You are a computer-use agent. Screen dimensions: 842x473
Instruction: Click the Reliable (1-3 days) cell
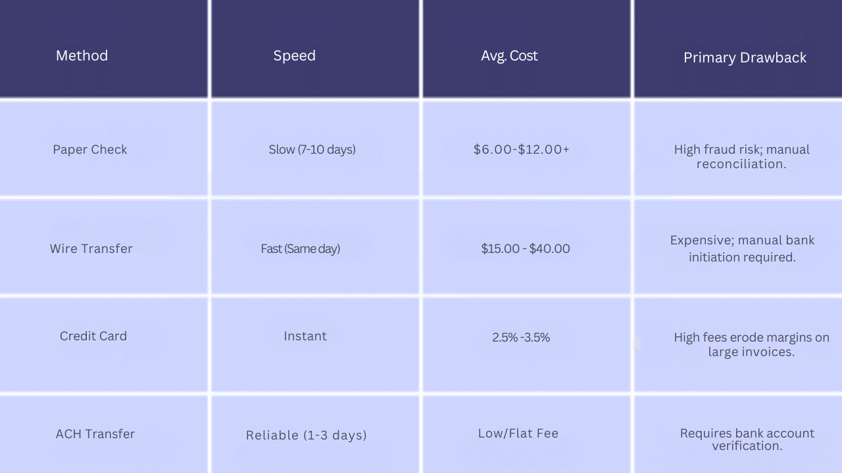click(306, 436)
